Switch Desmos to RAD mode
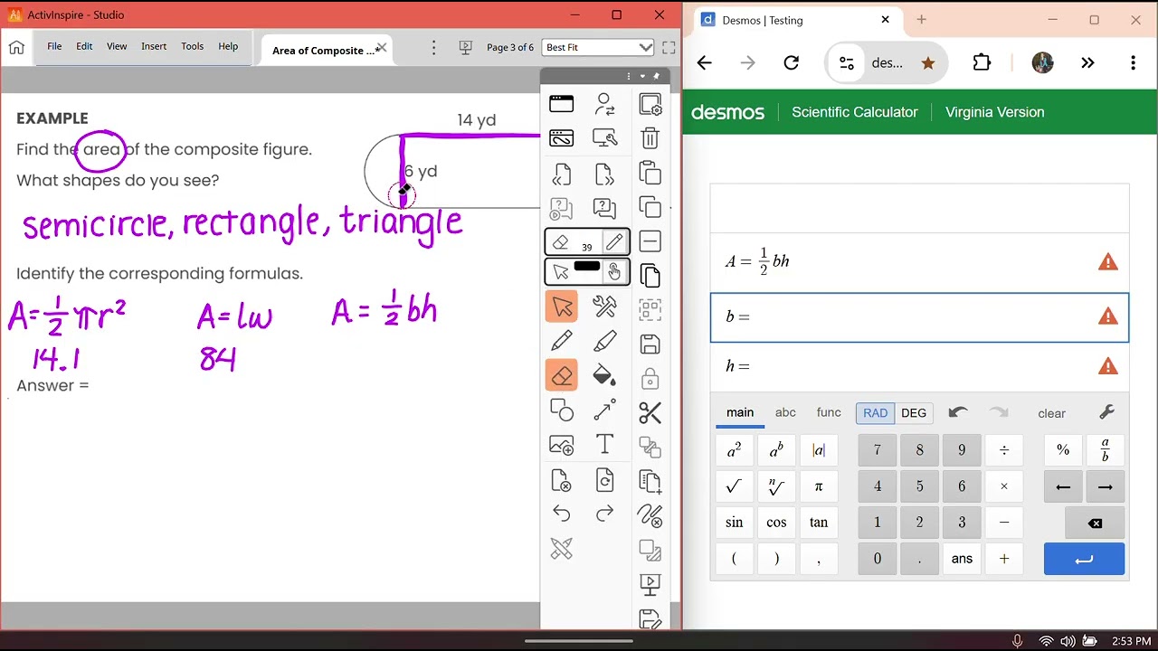Viewport: 1158px width, 651px height. pyautogui.click(x=875, y=413)
